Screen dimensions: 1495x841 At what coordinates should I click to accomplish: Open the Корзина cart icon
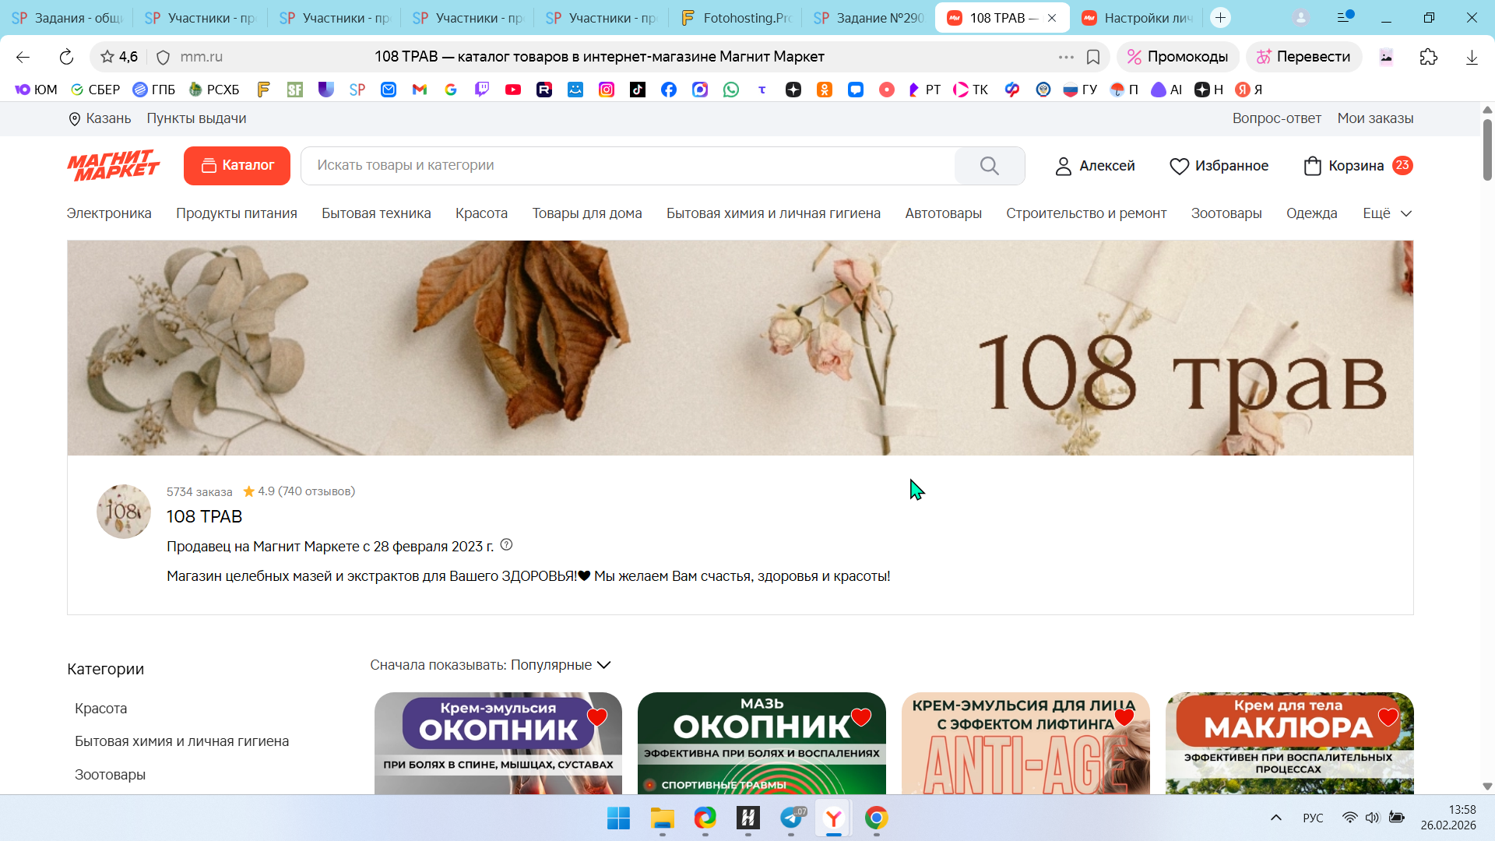click(1313, 166)
